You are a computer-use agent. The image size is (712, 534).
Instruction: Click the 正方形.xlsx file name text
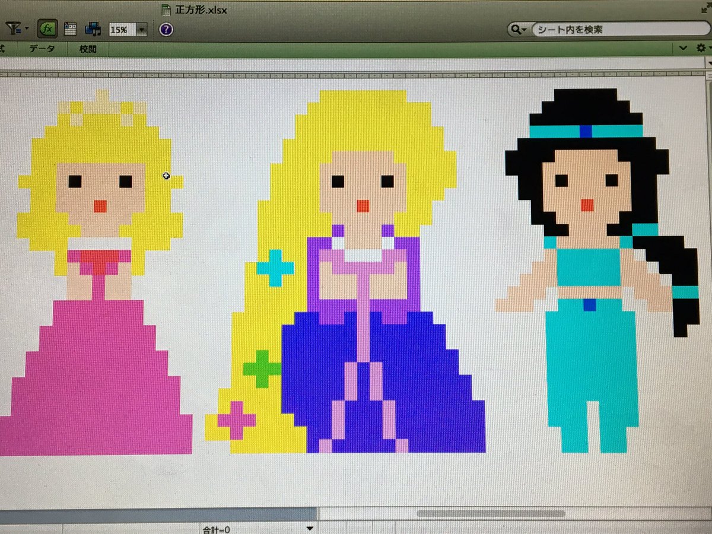201,9
